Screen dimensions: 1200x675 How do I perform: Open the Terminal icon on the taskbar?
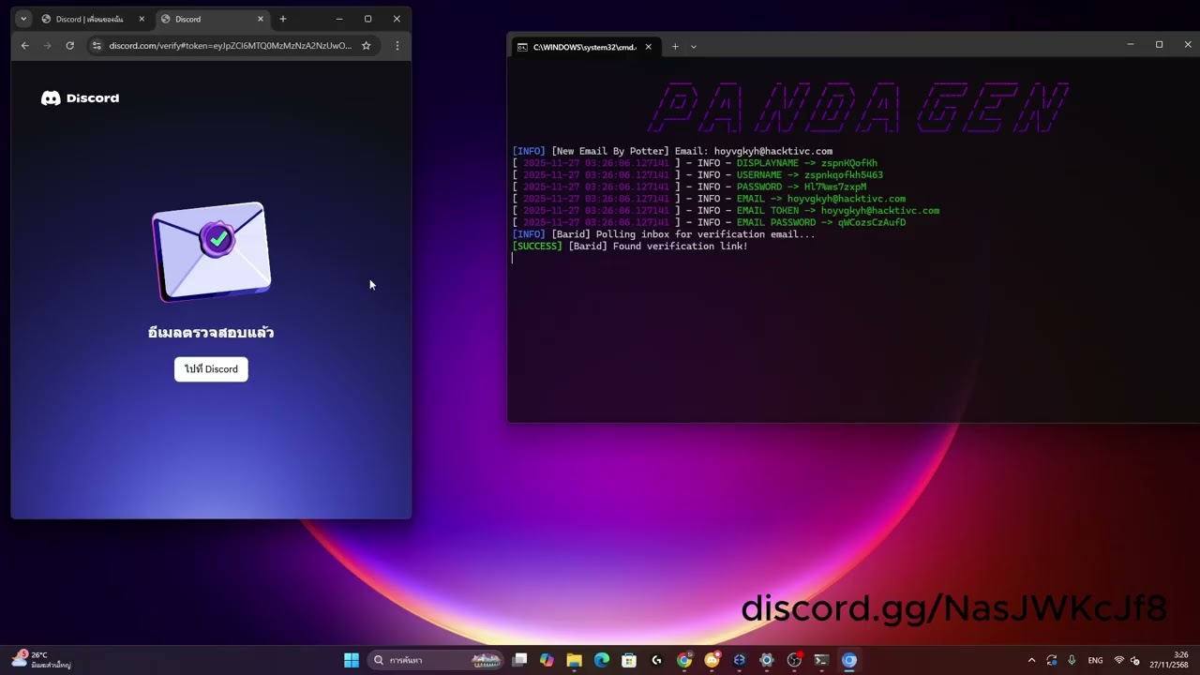coord(821,660)
